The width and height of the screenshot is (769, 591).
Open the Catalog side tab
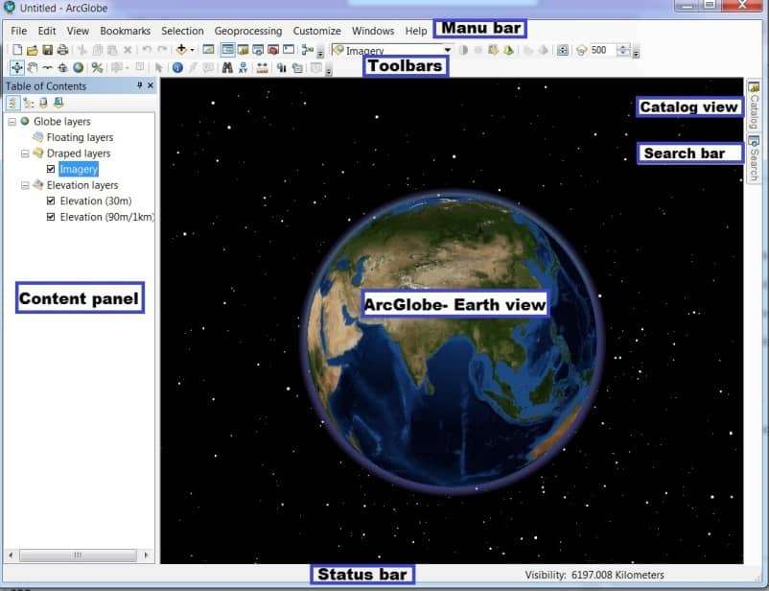(755, 104)
